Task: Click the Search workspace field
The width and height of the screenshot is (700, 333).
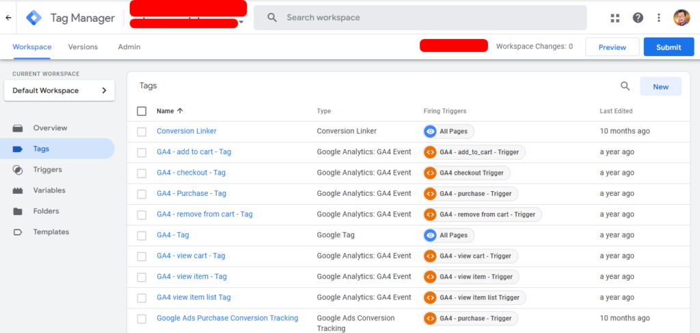Action: 420,18
